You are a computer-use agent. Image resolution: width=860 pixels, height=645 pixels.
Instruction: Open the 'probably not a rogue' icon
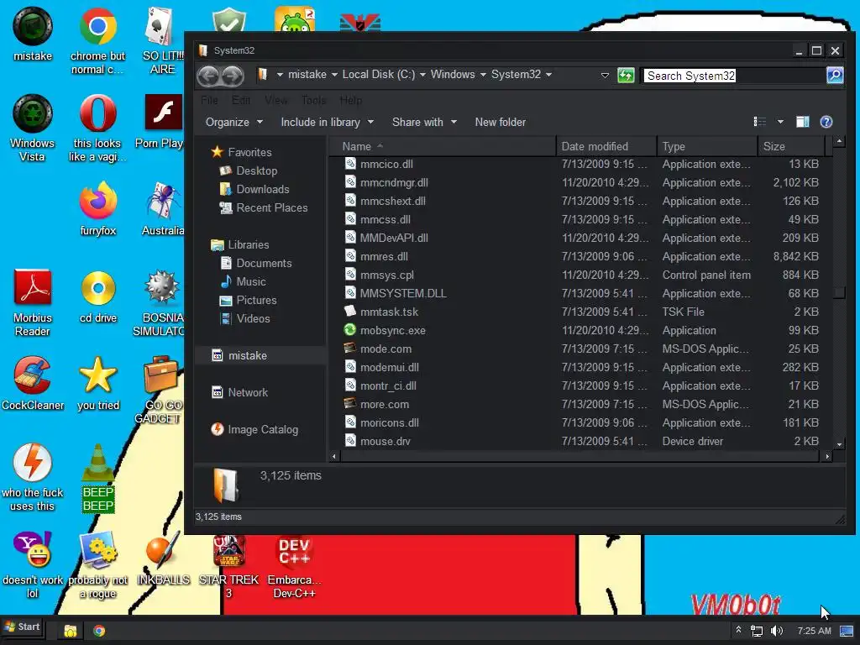coord(97,564)
